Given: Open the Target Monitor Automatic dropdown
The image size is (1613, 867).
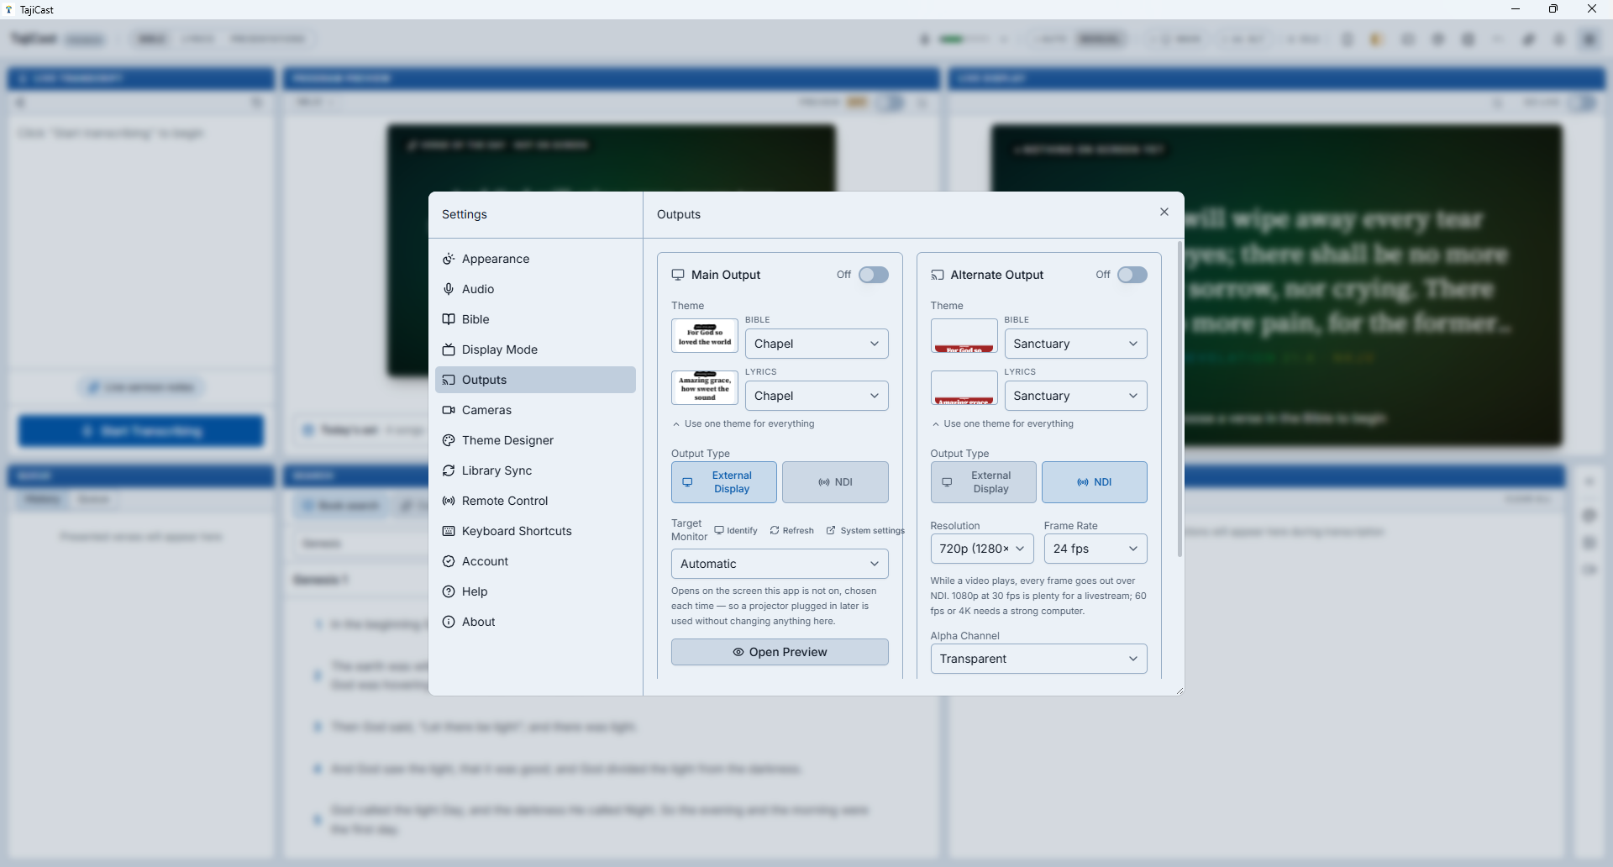Looking at the screenshot, I should pyautogui.click(x=780, y=564).
